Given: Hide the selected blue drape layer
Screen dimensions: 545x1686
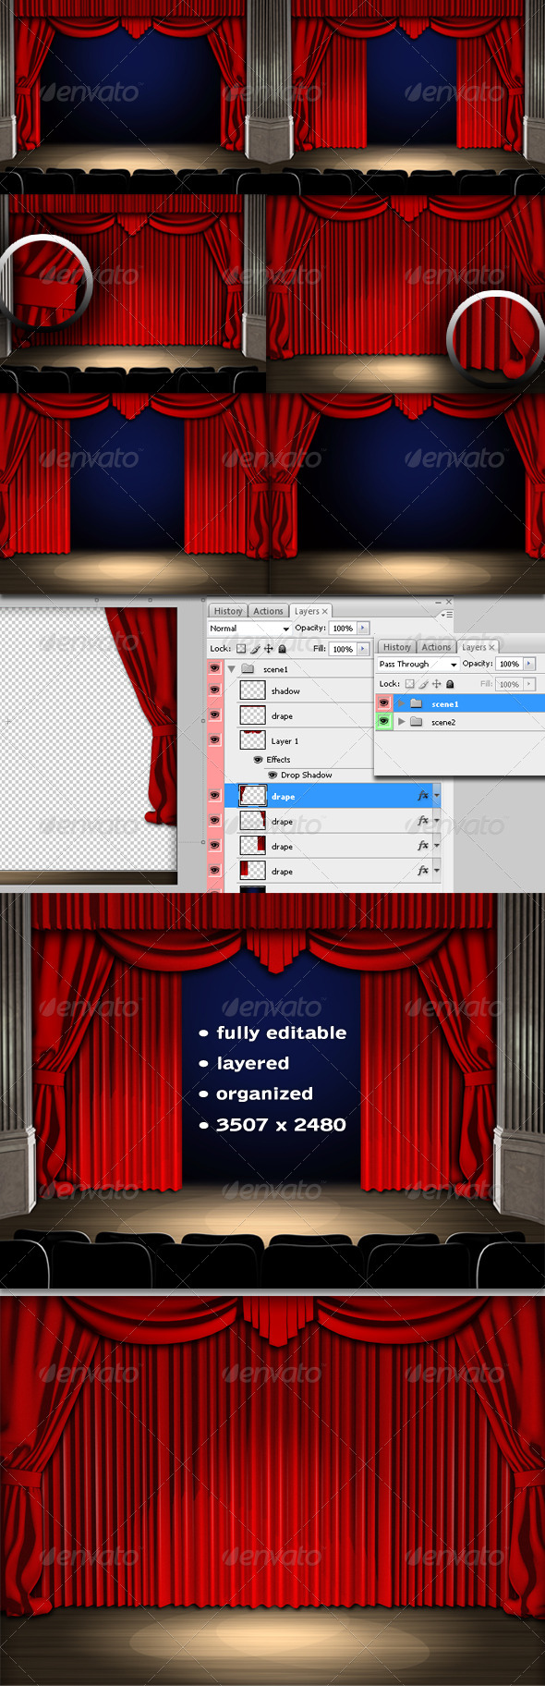Looking at the screenshot, I should point(215,795).
